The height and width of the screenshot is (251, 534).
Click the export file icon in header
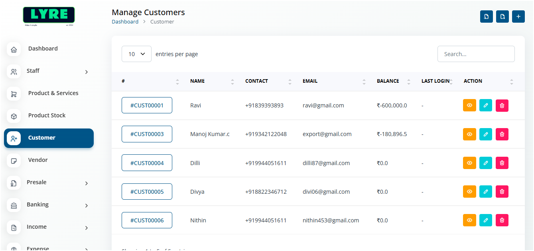point(502,16)
